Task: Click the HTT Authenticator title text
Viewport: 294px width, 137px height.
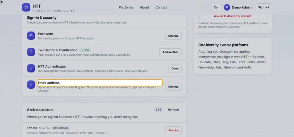Action: point(52,66)
